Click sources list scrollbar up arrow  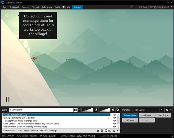[x=118, y=115]
